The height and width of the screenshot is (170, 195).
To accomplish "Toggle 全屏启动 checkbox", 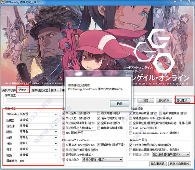I will (x=99, y=123).
